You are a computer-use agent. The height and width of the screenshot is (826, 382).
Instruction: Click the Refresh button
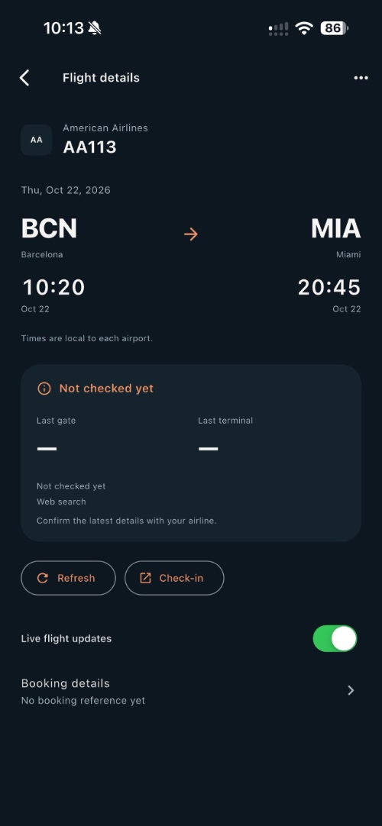click(x=68, y=579)
